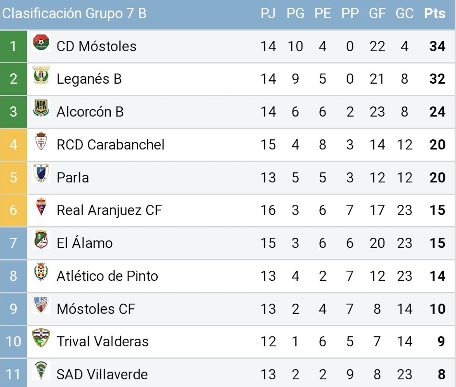Click the El Álamo team crest
456x387 pixels.
[41, 239]
